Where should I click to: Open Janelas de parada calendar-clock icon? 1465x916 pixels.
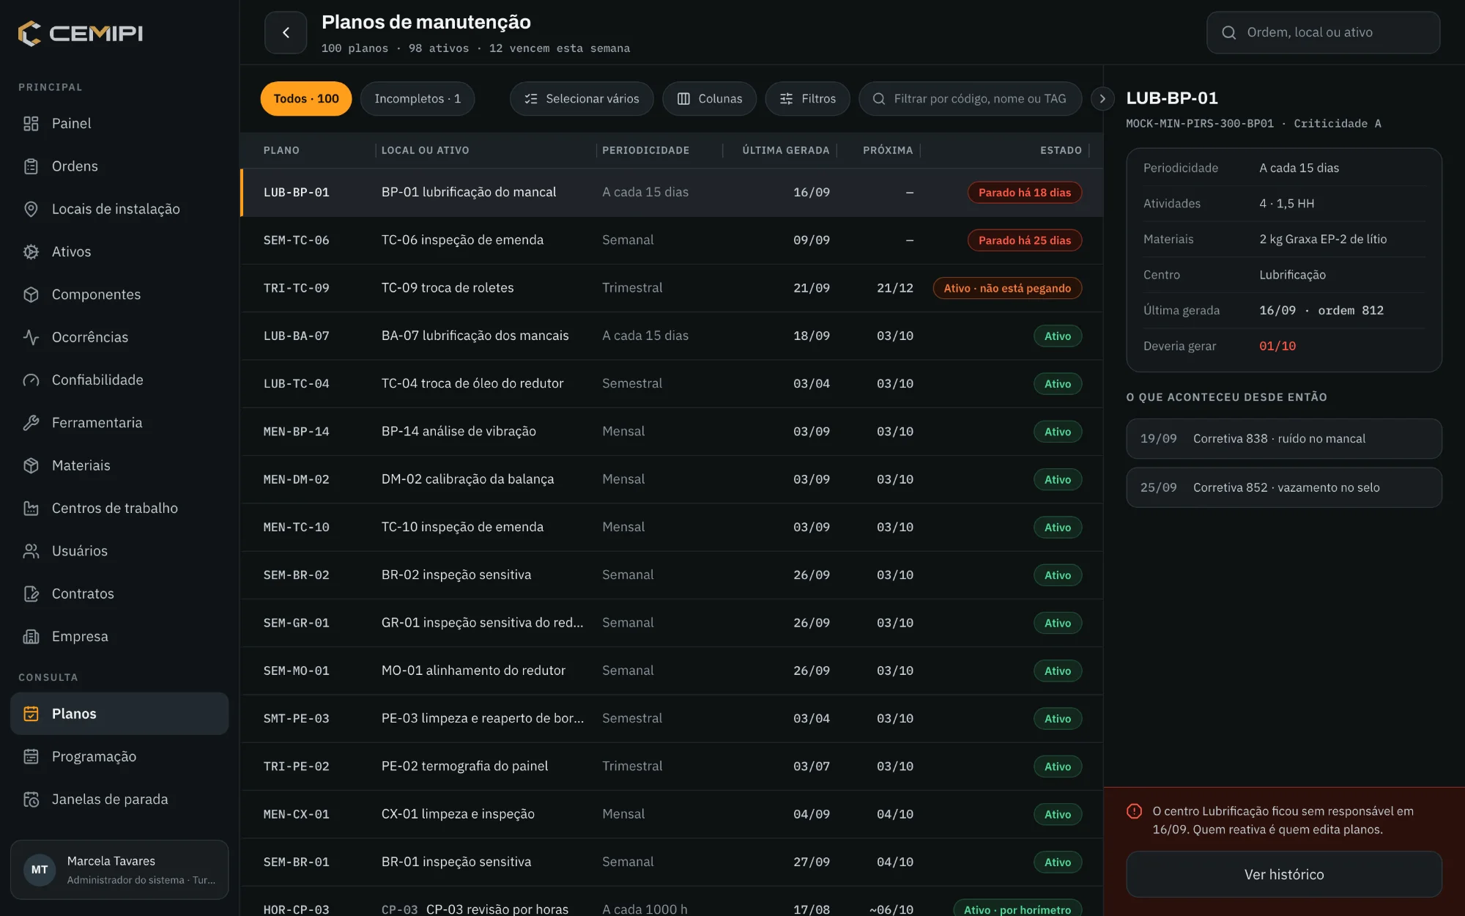(31, 799)
